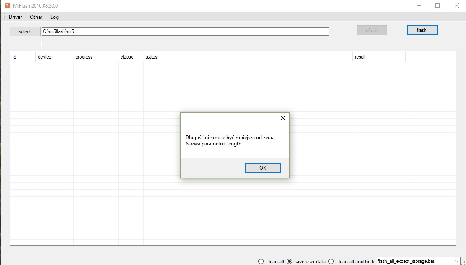The image size is (466, 265).
Task: Select the save user data option
Action: (x=289, y=262)
